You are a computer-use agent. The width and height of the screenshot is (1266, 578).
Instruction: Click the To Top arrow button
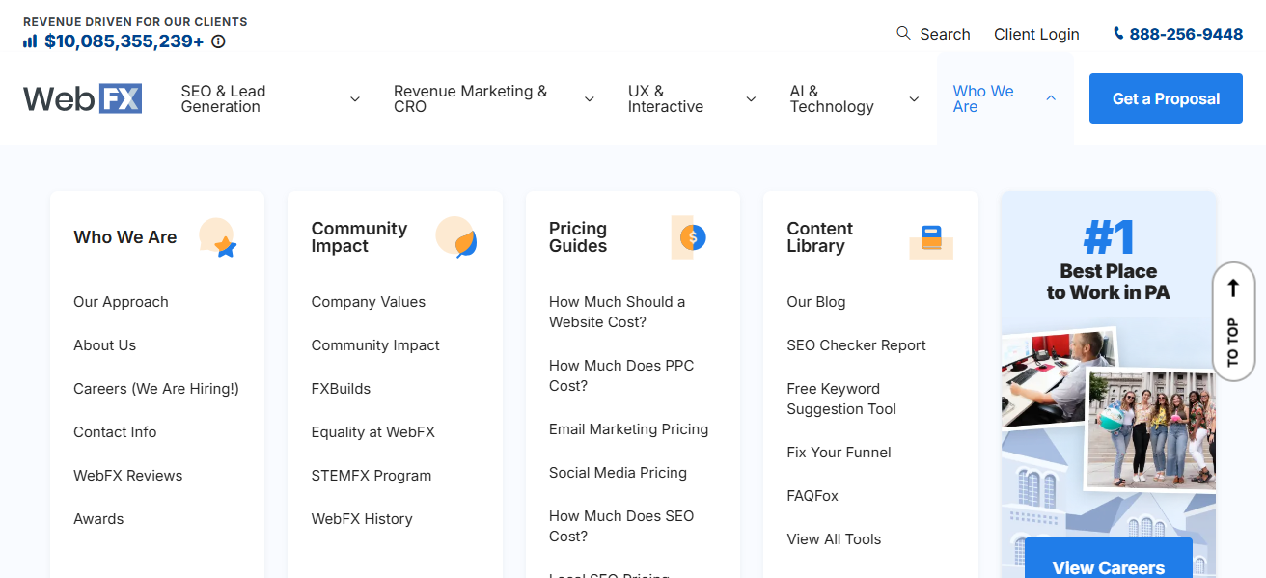[1233, 321]
